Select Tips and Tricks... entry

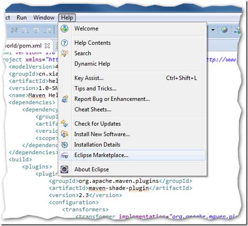tap(132, 88)
